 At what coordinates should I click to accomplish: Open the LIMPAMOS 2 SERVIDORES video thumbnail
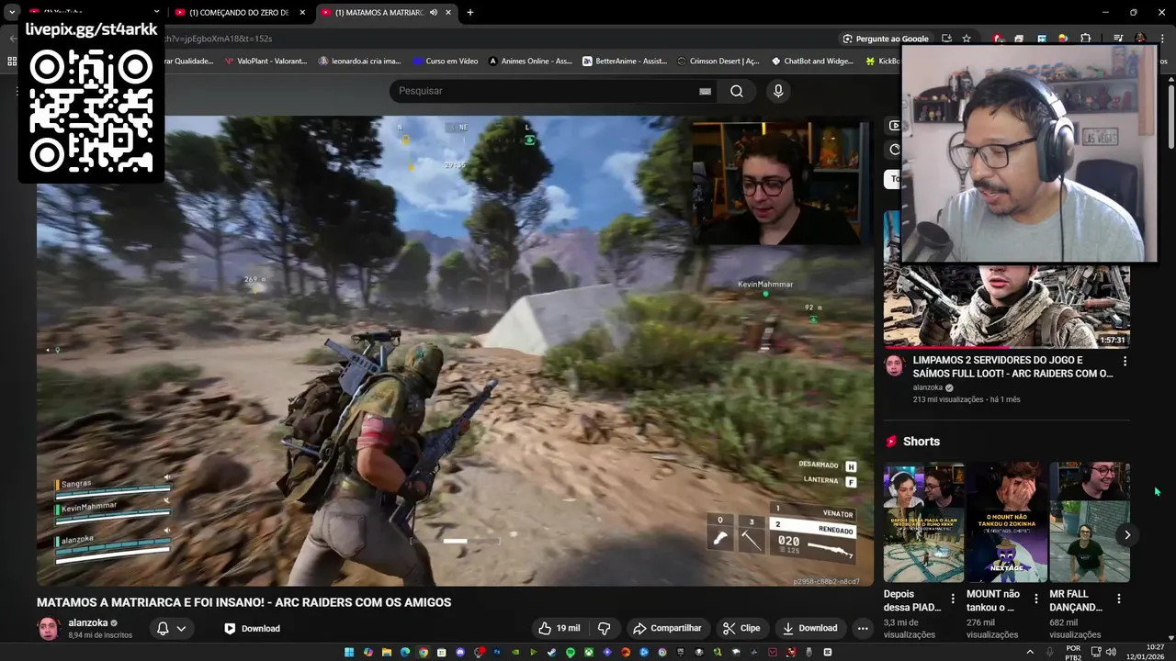tap(1007, 306)
